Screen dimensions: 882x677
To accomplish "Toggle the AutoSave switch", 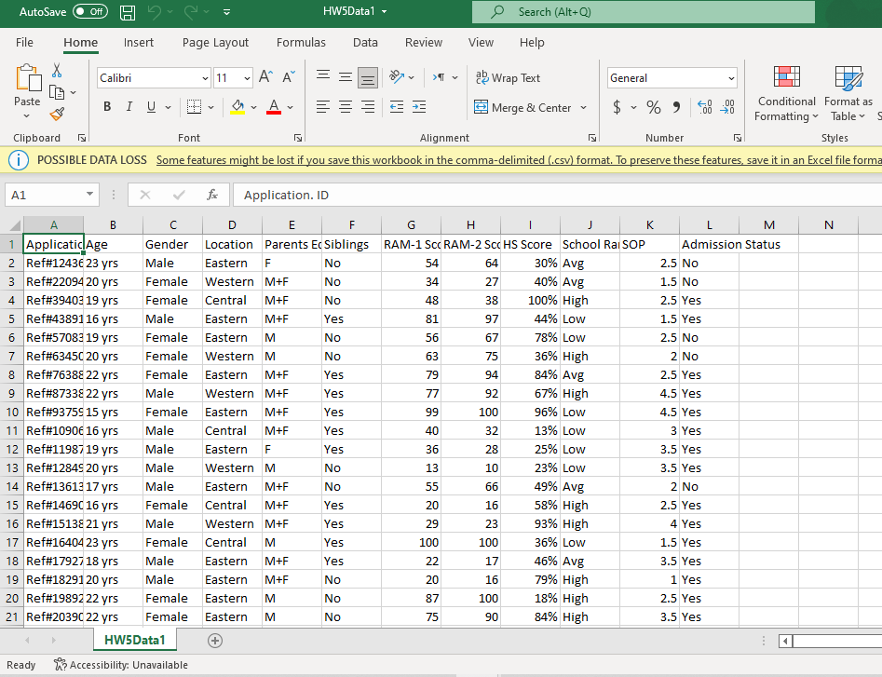I will click(x=89, y=12).
